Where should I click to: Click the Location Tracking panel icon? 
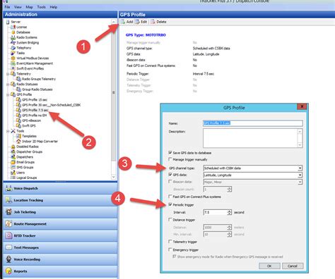click(x=8, y=200)
